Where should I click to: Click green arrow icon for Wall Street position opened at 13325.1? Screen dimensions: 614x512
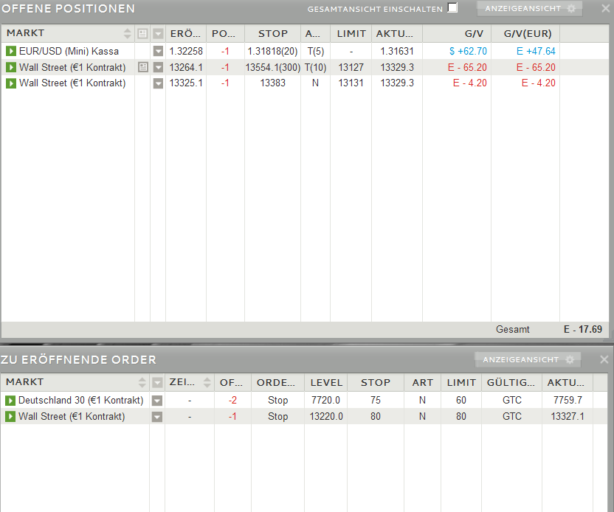11,83
